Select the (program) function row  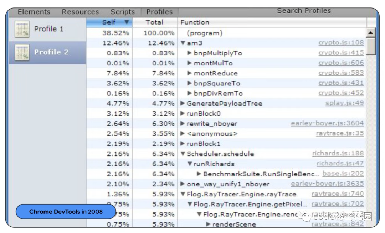tap(226, 33)
